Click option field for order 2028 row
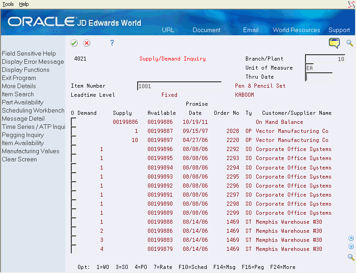 (74, 131)
